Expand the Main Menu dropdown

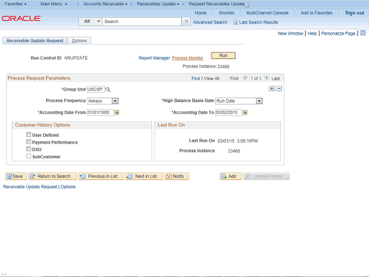pos(54,4)
